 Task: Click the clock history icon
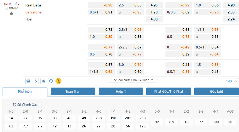click(51, 81)
